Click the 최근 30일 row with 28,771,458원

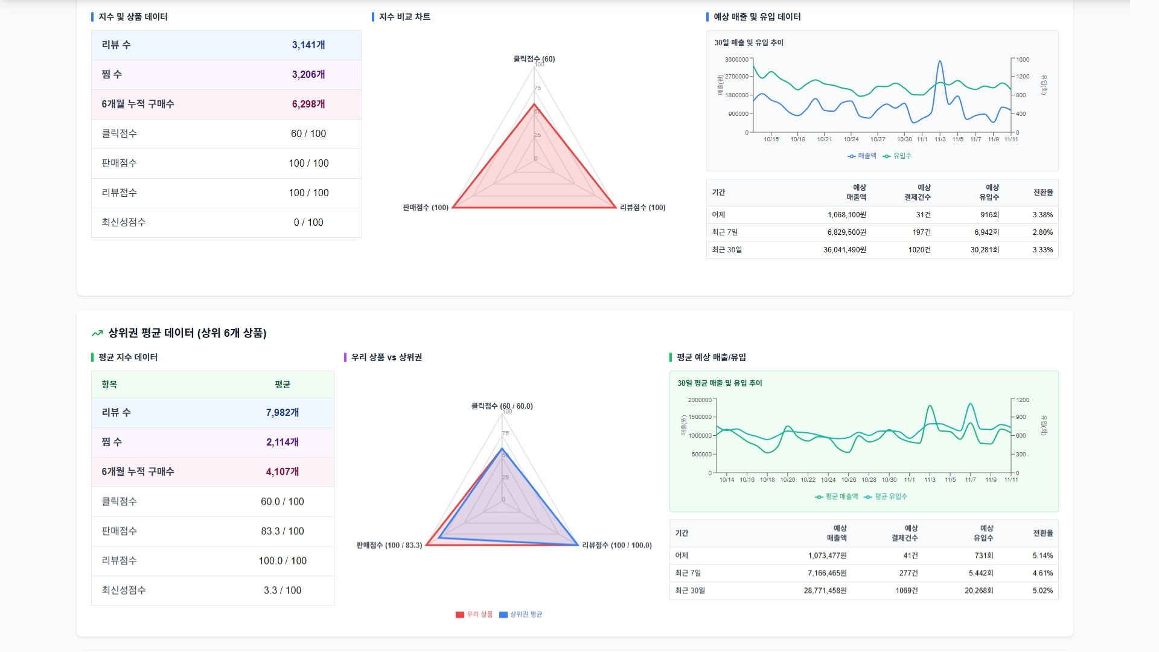(863, 591)
